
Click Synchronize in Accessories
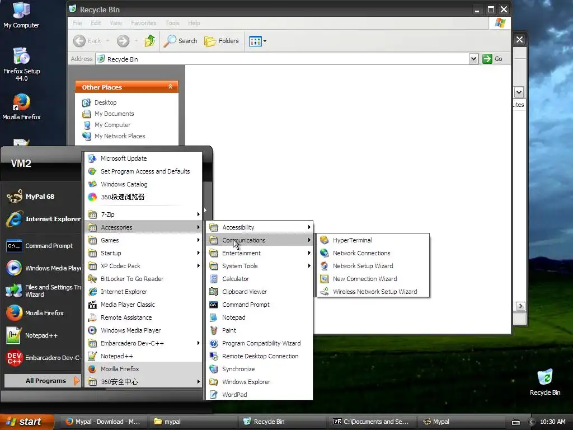coord(260,369)
